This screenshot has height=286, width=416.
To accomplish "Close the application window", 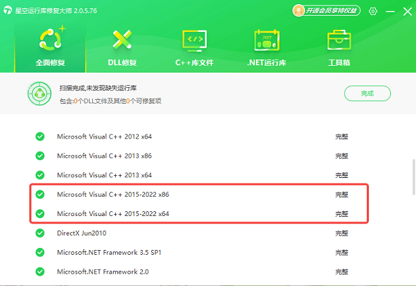I will click(x=408, y=11).
